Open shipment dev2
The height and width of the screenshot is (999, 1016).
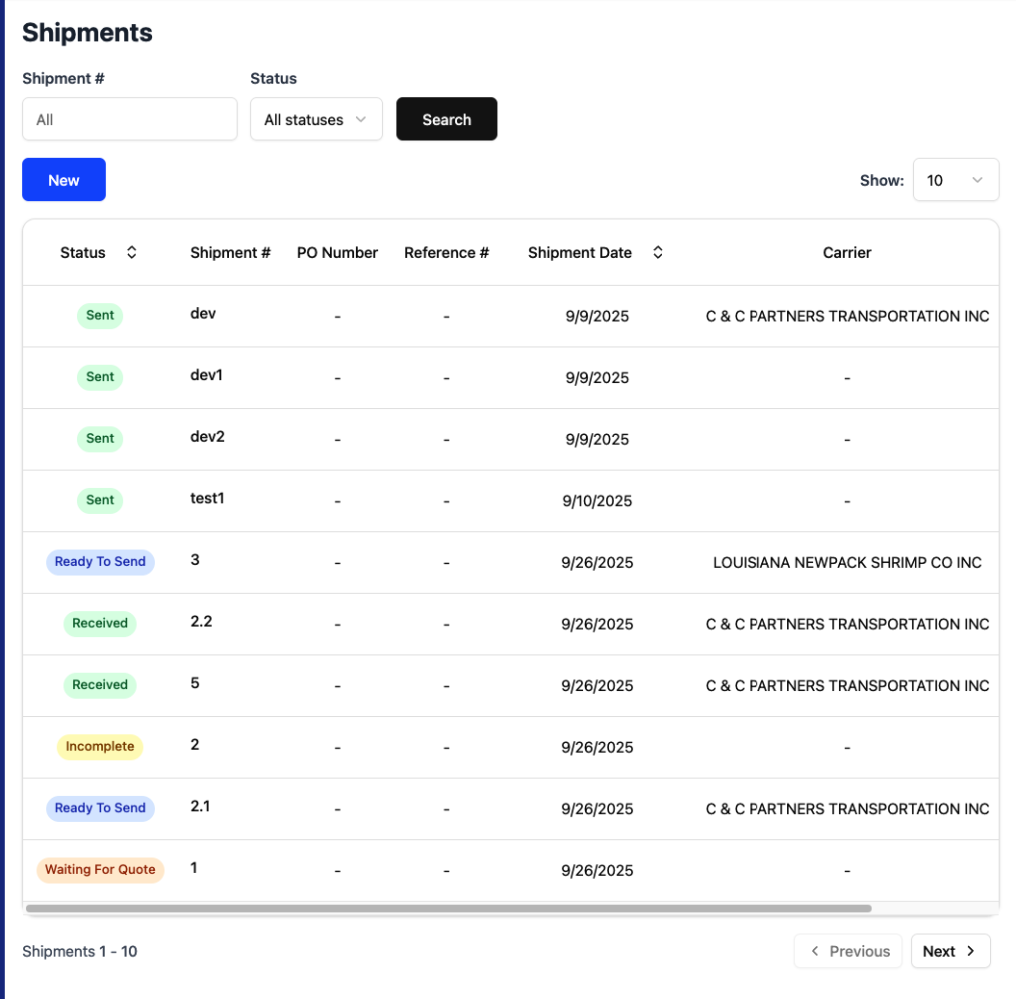(x=208, y=437)
